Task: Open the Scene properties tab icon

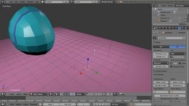Action: pos(163,28)
